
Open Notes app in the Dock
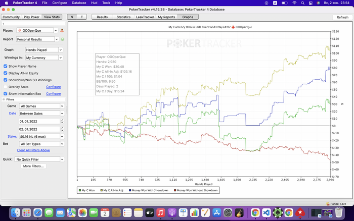point(139,212)
